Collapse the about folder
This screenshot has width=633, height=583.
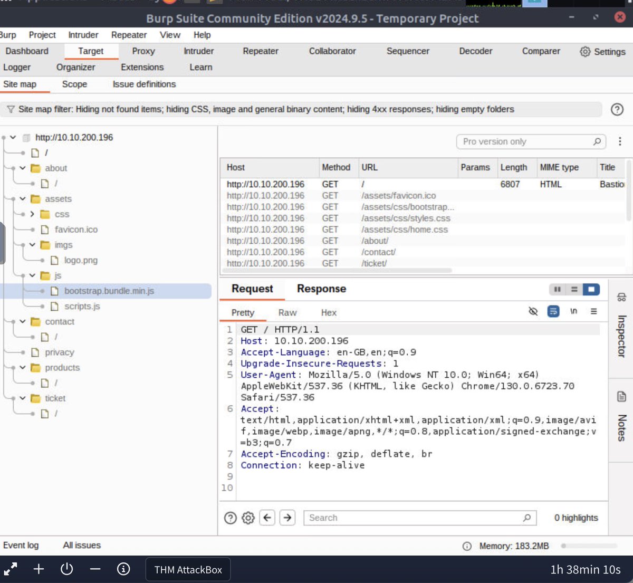coord(23,168)
